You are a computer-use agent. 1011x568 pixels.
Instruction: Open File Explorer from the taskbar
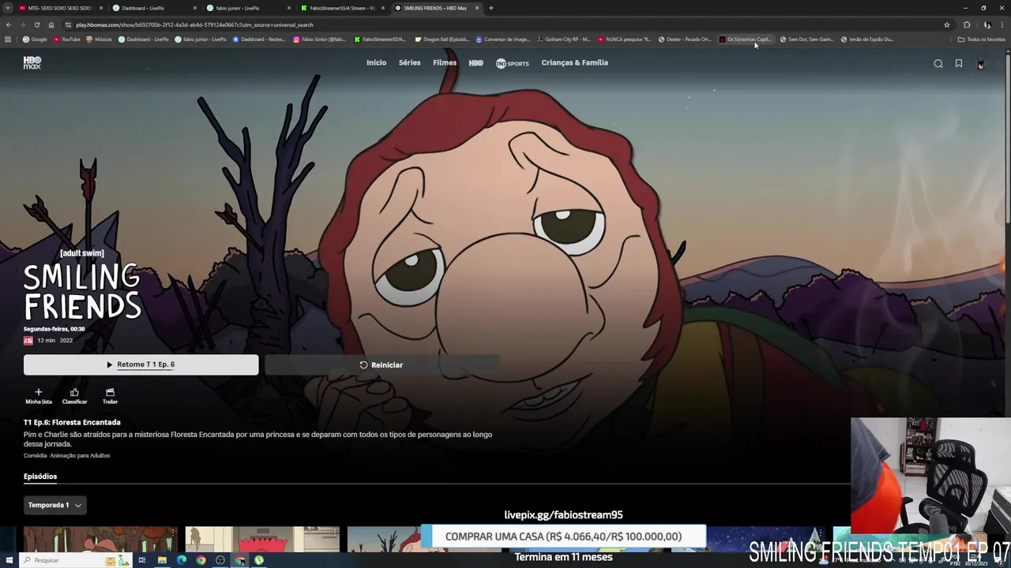[162, 560]
